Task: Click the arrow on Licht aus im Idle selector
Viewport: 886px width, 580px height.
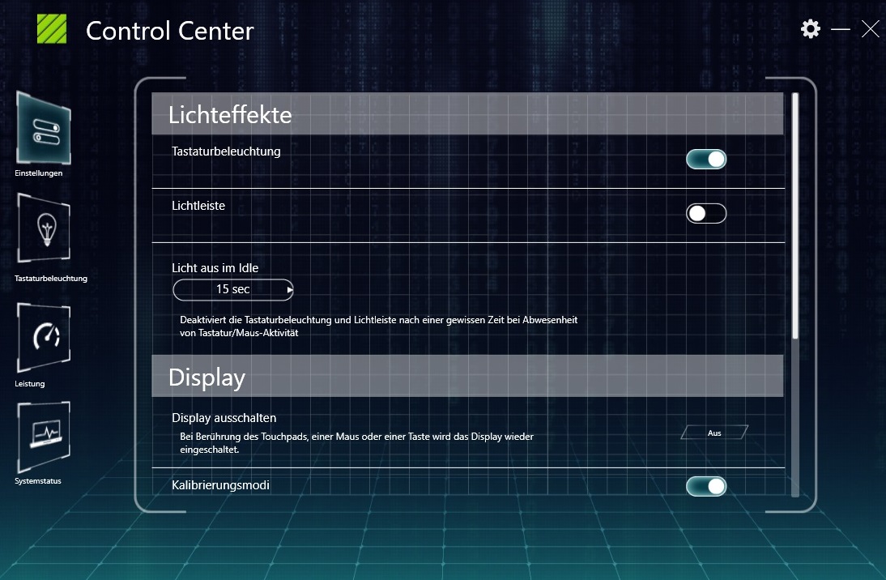Action: (x=289, y=290)
